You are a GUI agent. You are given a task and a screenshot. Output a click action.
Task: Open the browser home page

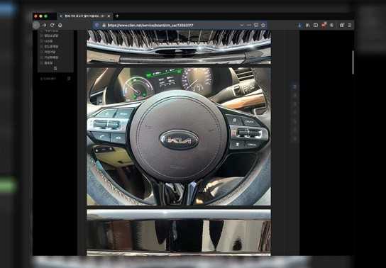click(60, 25)
